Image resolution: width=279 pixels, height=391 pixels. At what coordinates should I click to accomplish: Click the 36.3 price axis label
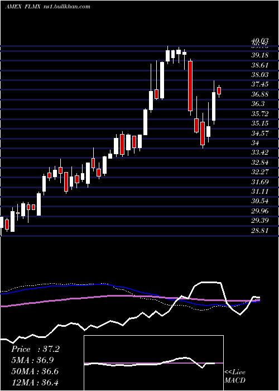[x=258, y=104]
